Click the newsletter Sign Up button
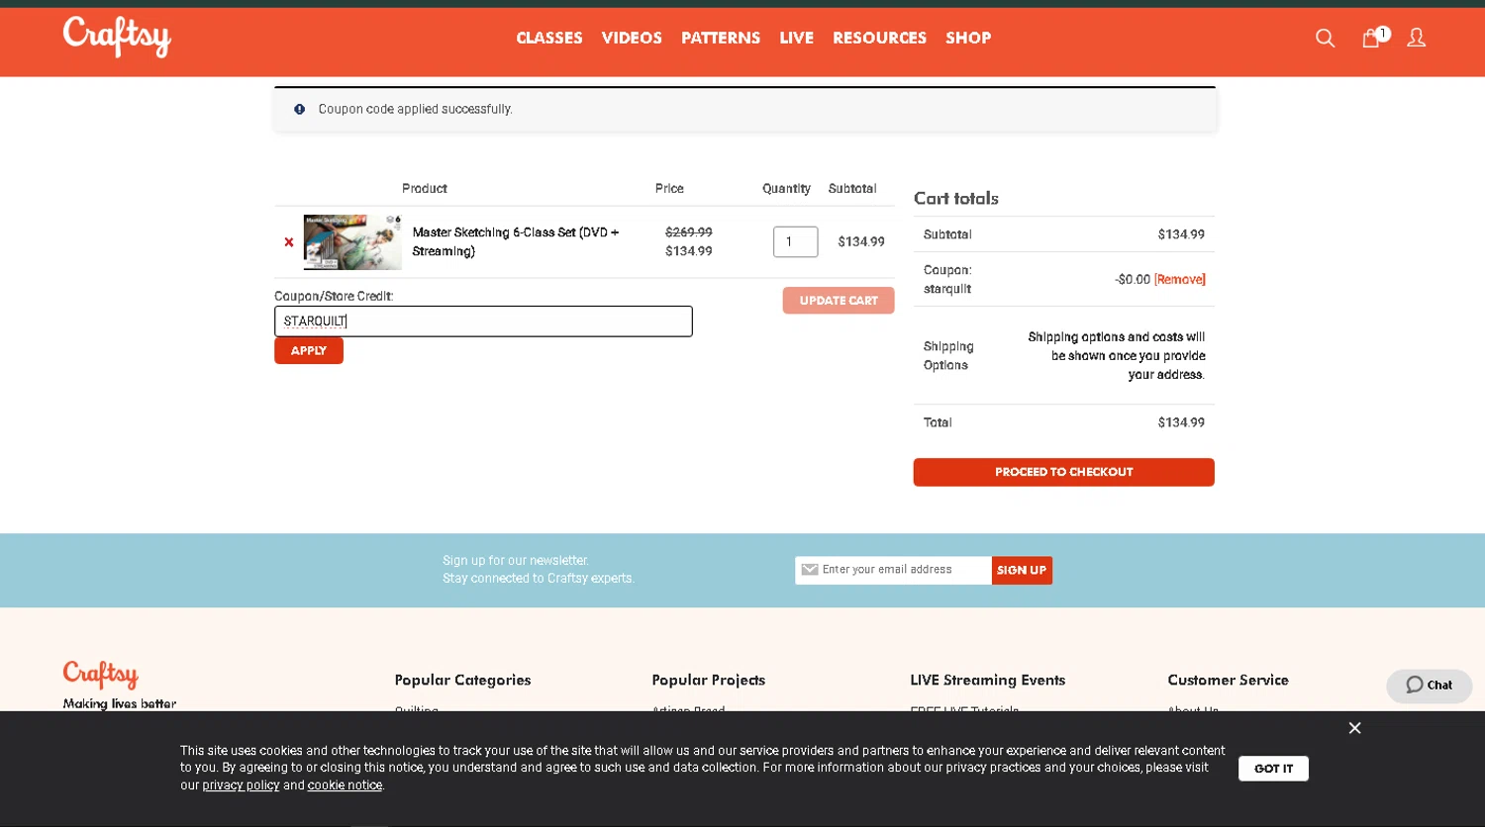 1022,570
